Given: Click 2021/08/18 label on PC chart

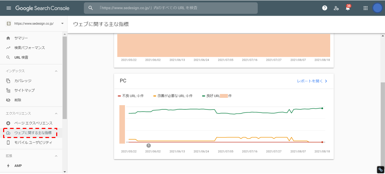Looking at the screenshot, I should pyautogui.click(x=322, y=151).
